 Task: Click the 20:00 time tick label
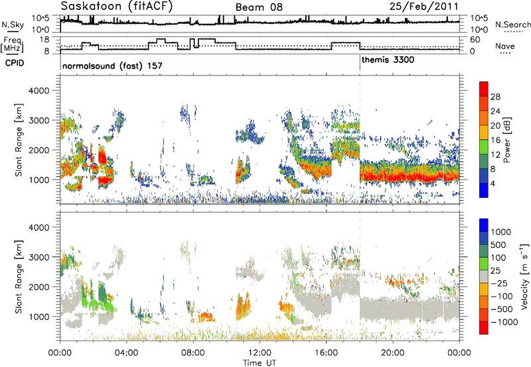392,353
